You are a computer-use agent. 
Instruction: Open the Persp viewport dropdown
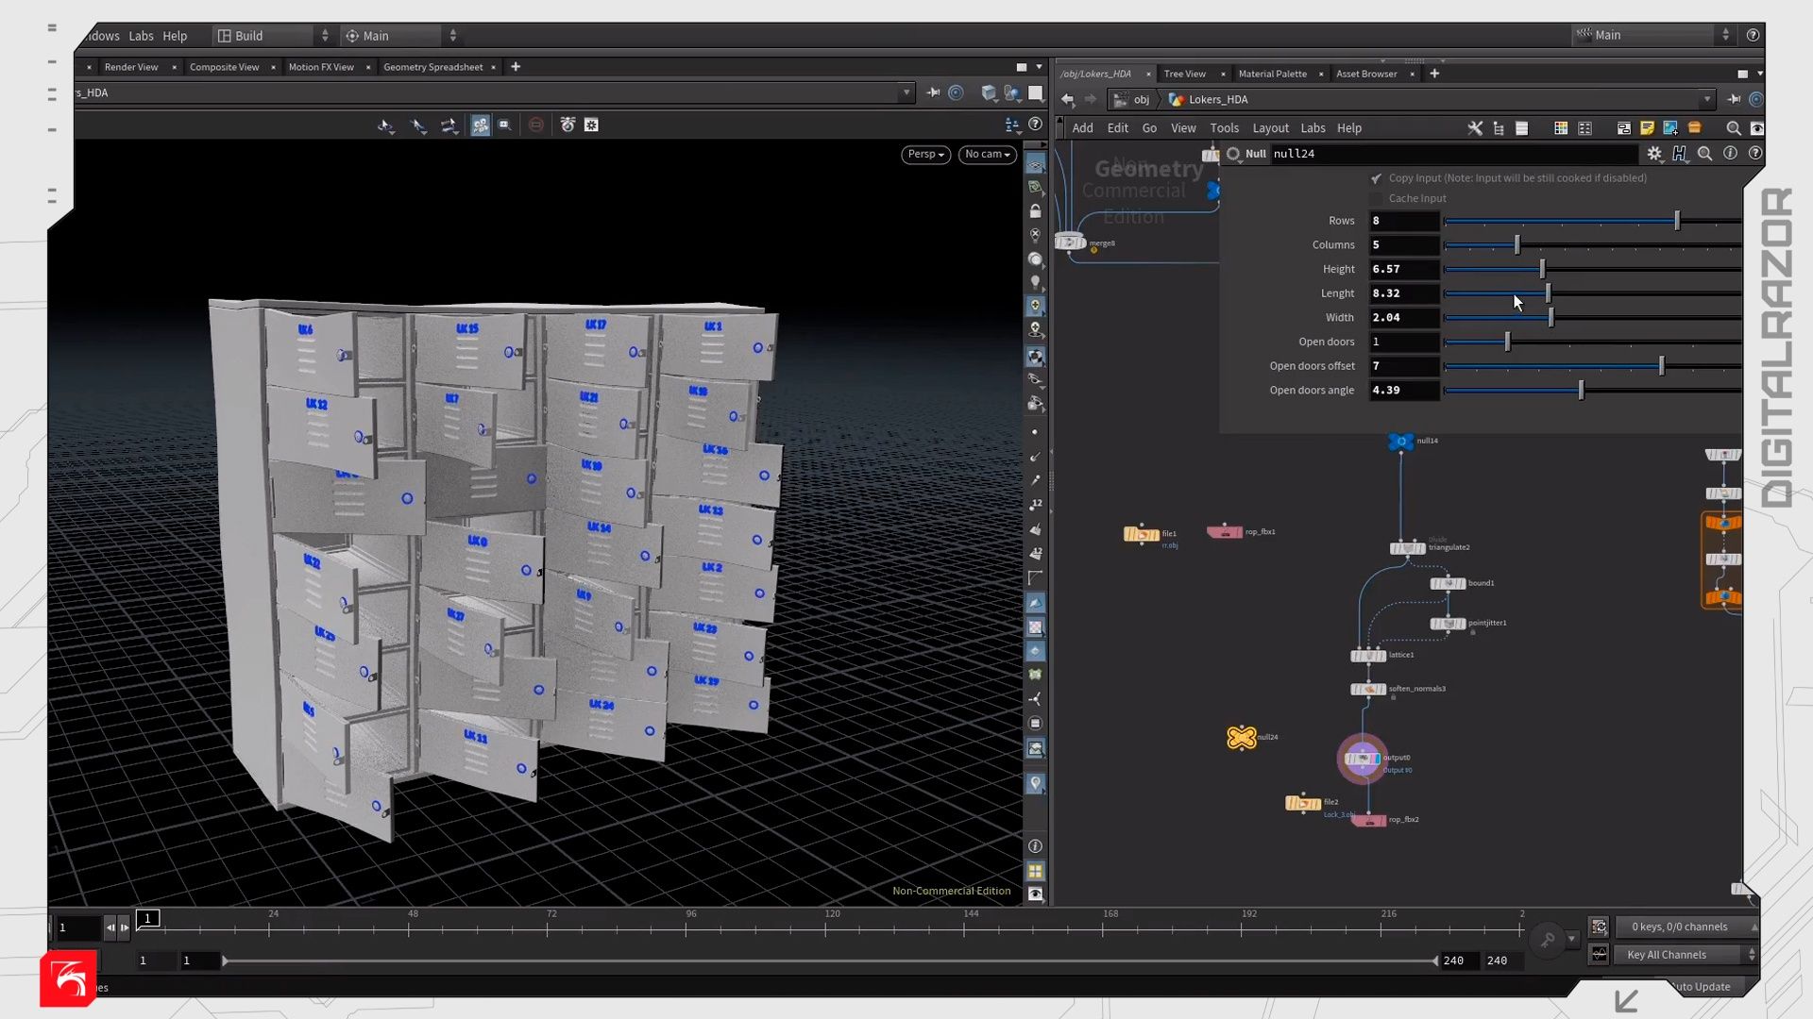coord(924,154)
